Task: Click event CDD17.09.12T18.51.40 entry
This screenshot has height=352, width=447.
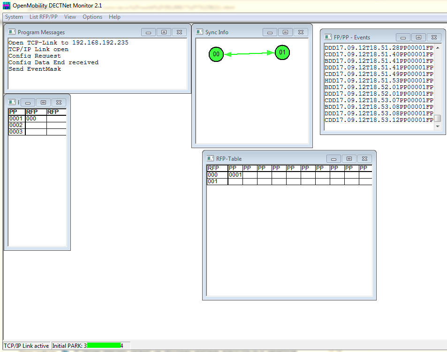Action: 379,54
